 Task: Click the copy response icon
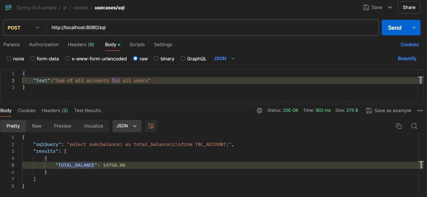[x=399, y=126]
